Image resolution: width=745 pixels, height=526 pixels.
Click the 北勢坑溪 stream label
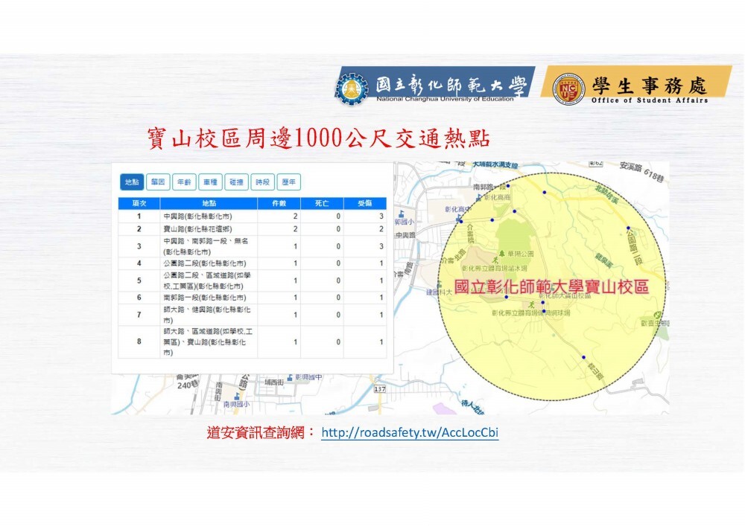click(606, 193)
